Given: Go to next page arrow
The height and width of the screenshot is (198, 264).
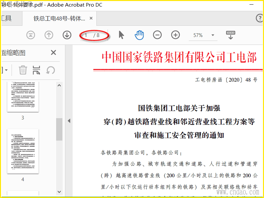Looking at the screenshot, I should [x=67, y=35].
